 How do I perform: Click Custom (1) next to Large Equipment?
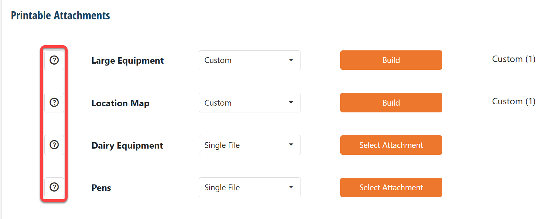pyautogui.click(x=513, y=59)
